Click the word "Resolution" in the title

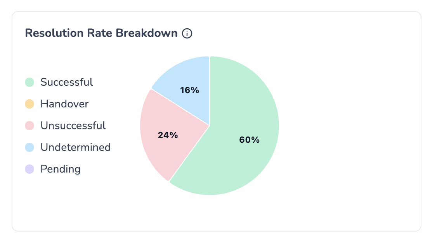49,33
